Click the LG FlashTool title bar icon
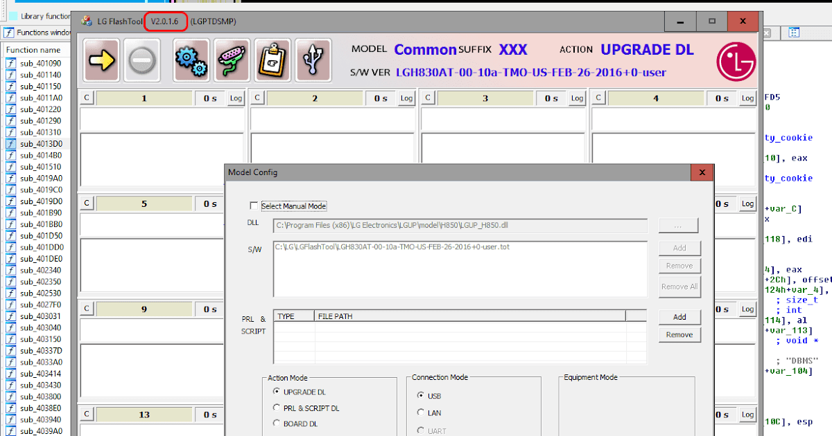 point(86,21)
